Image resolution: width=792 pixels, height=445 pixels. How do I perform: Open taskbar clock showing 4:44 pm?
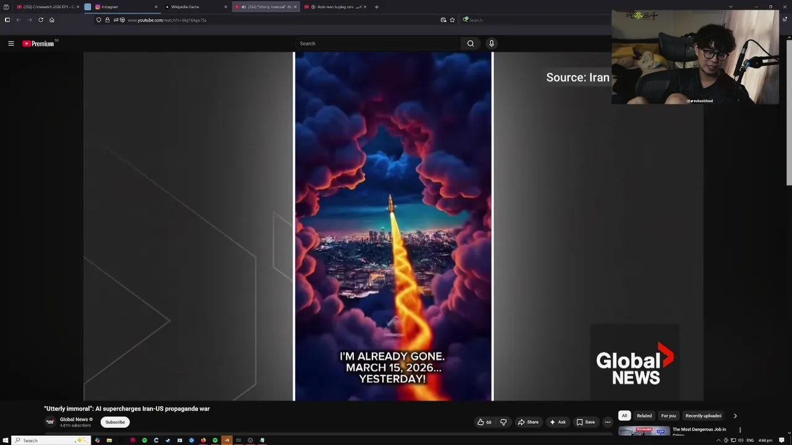[765, 440]
